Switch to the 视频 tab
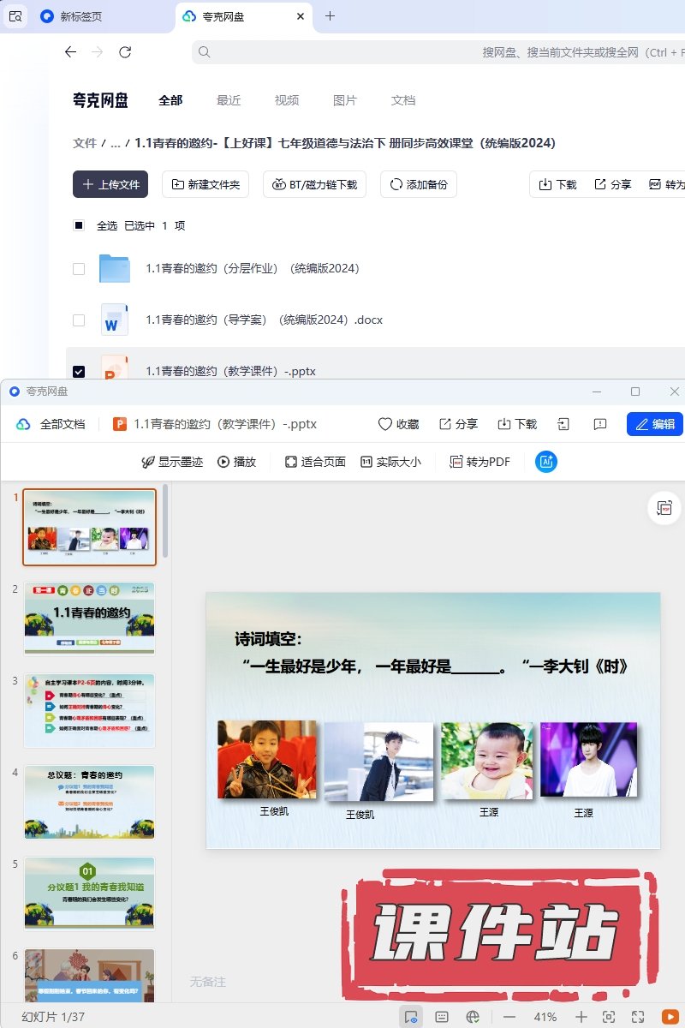Screen dimensions: 685x1028 287,100
